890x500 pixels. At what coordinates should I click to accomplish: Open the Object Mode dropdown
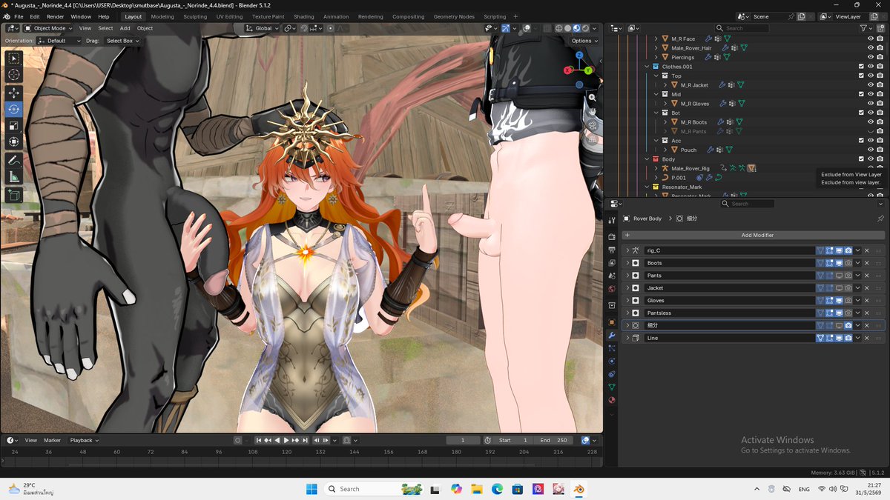pos(48,28)
